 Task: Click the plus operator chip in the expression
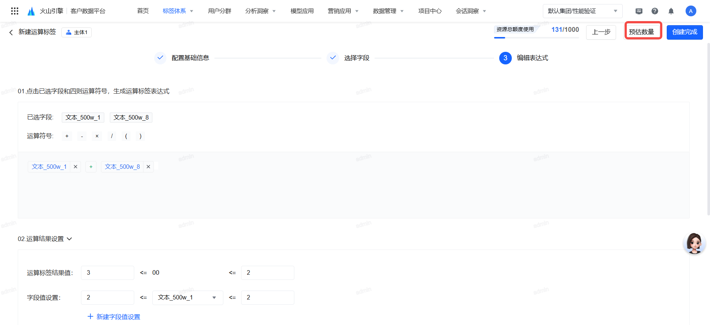coord(91,167)
